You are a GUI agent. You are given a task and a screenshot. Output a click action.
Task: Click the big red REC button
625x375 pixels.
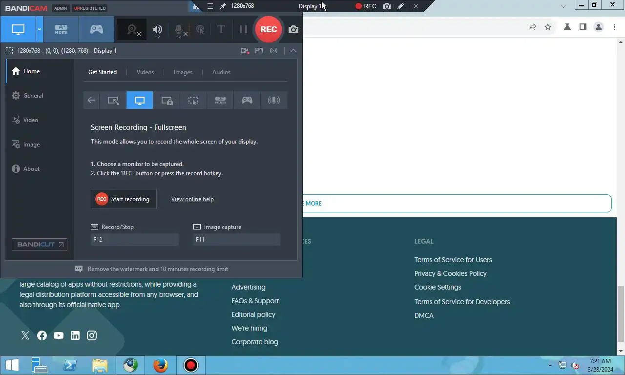269,29
